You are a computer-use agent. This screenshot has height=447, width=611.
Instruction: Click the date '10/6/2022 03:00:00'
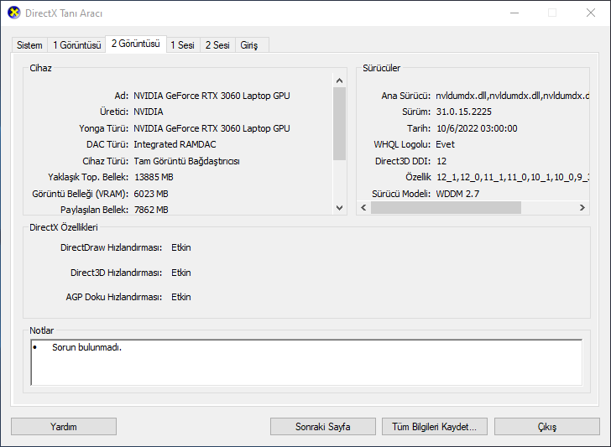pyautogui.click(x=477, y=128)
